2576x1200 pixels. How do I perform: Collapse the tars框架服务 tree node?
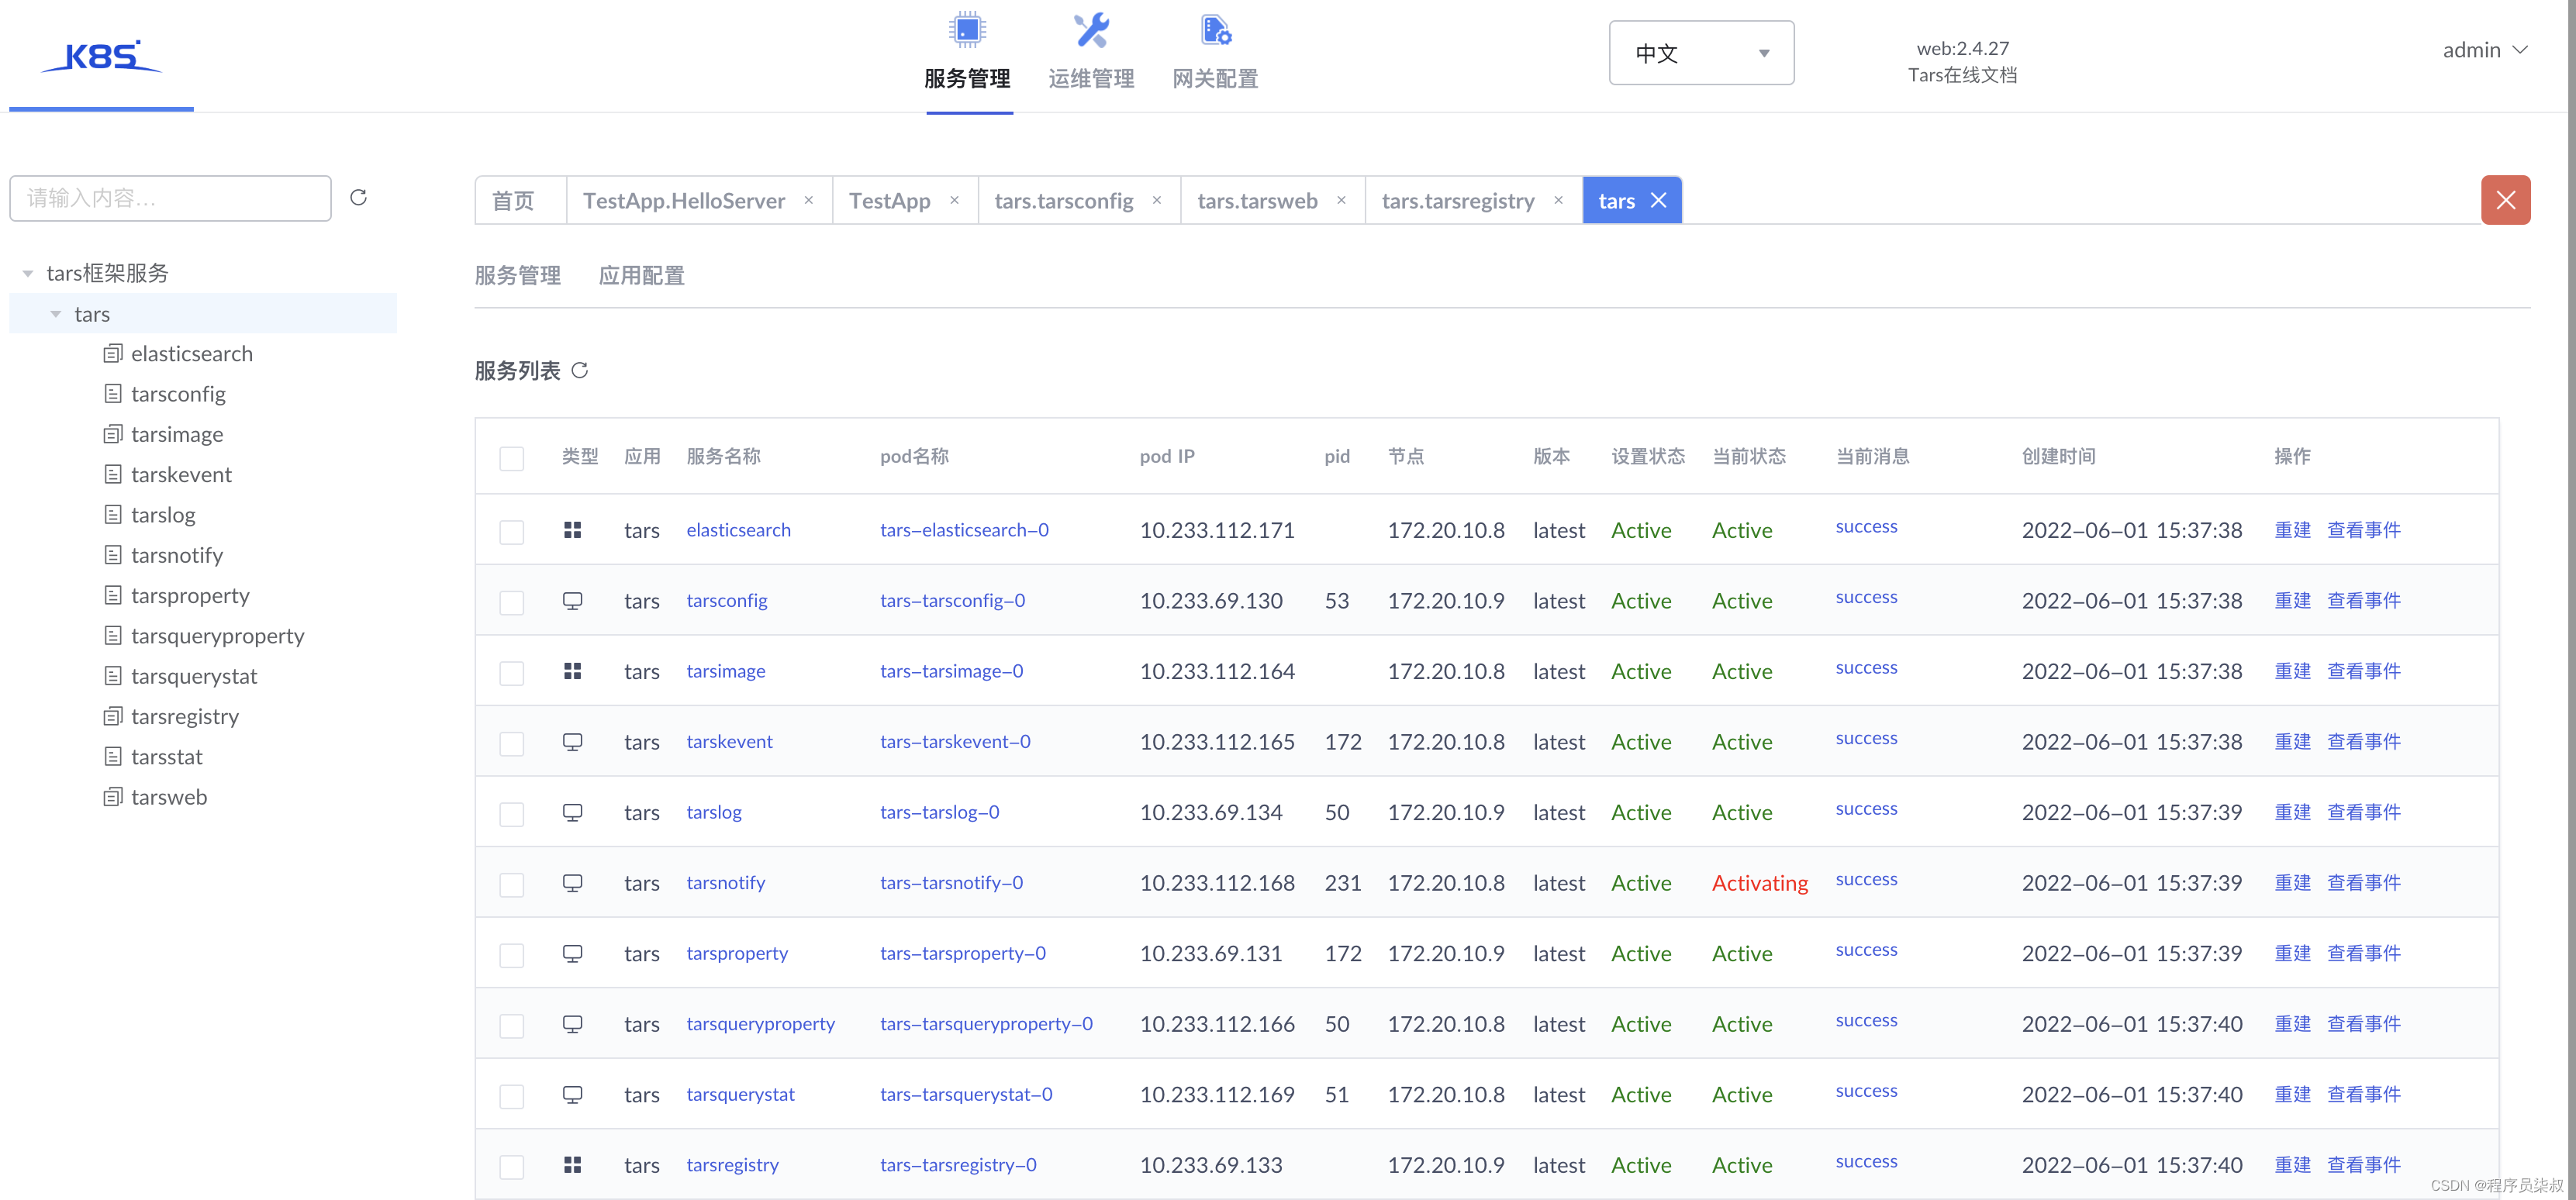click(x=28, y=274)
